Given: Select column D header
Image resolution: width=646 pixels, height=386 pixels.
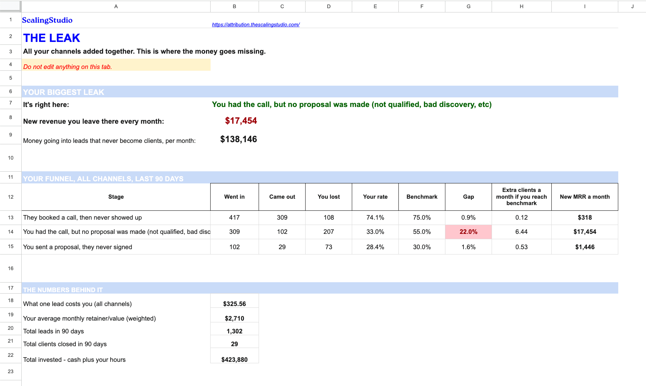Looking at the screenshot, I should 329,6.
